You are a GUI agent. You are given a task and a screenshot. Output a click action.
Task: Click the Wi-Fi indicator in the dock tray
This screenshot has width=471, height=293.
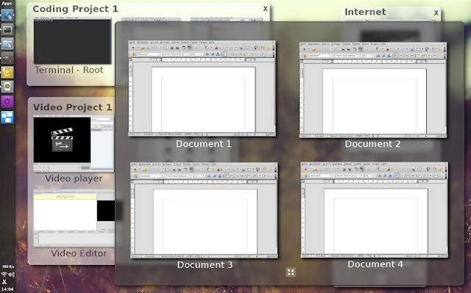pyautogui.click(x=4, y=274)
